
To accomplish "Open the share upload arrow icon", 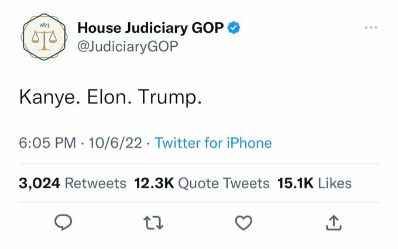I will (334, 222).
